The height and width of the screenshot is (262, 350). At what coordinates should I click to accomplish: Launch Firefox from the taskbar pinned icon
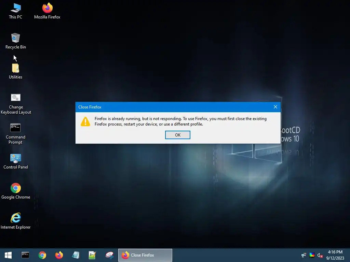(x=59, y=255)
